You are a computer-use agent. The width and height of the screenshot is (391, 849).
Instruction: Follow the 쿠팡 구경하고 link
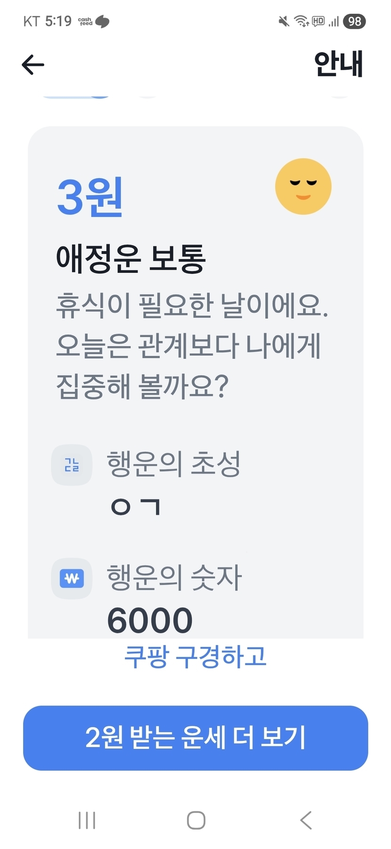click(x=195, y=656)
